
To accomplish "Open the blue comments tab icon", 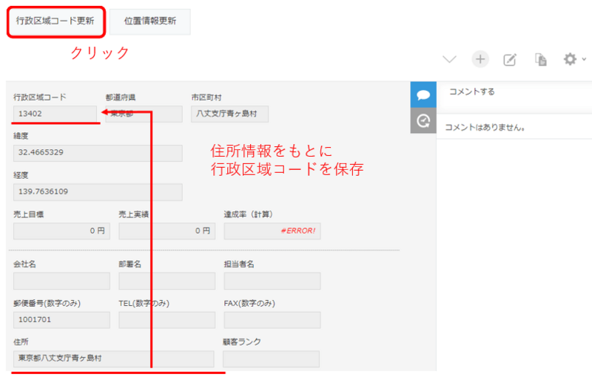I will pyautogui.click(x=423, y=95).
